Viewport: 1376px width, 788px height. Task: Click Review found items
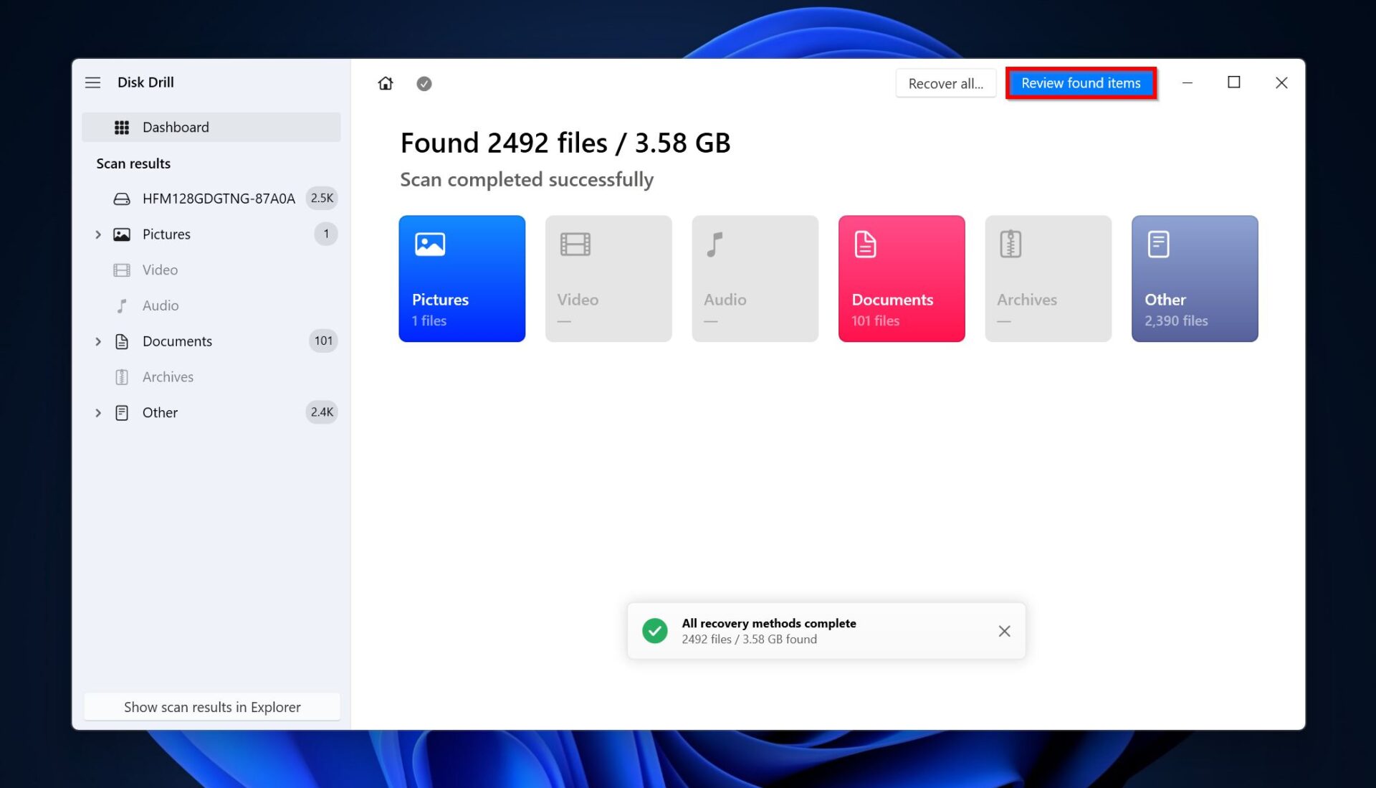pyautogui.click(x=1081, y=83)
